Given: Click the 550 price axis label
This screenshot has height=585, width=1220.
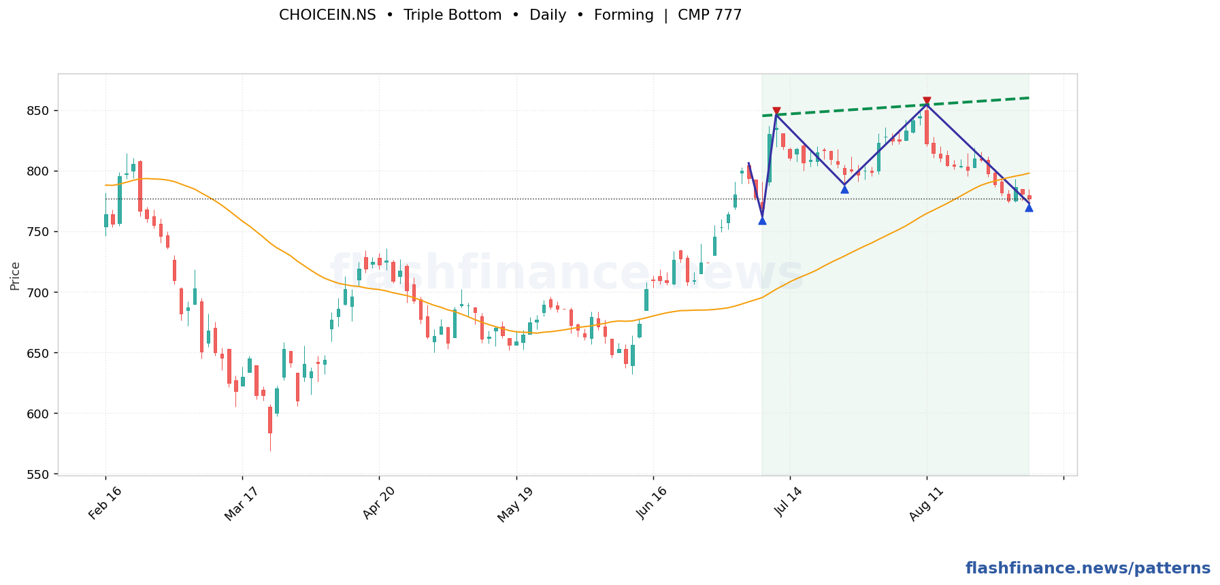Looking at the screenshot, I should pyautogui.click(x=39, y=474).
